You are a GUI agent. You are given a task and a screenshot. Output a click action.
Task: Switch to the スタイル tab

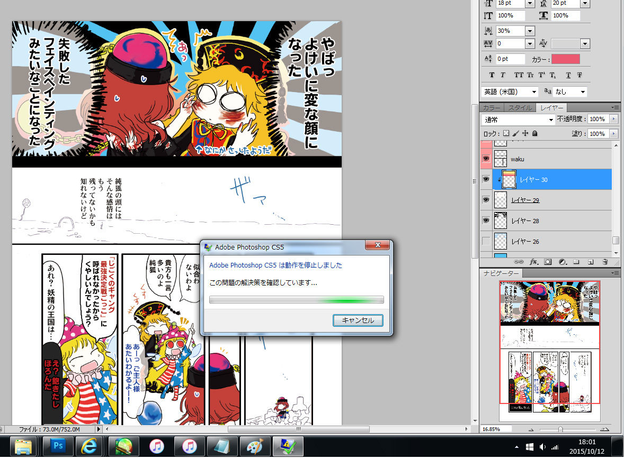(x=520, y=108)
